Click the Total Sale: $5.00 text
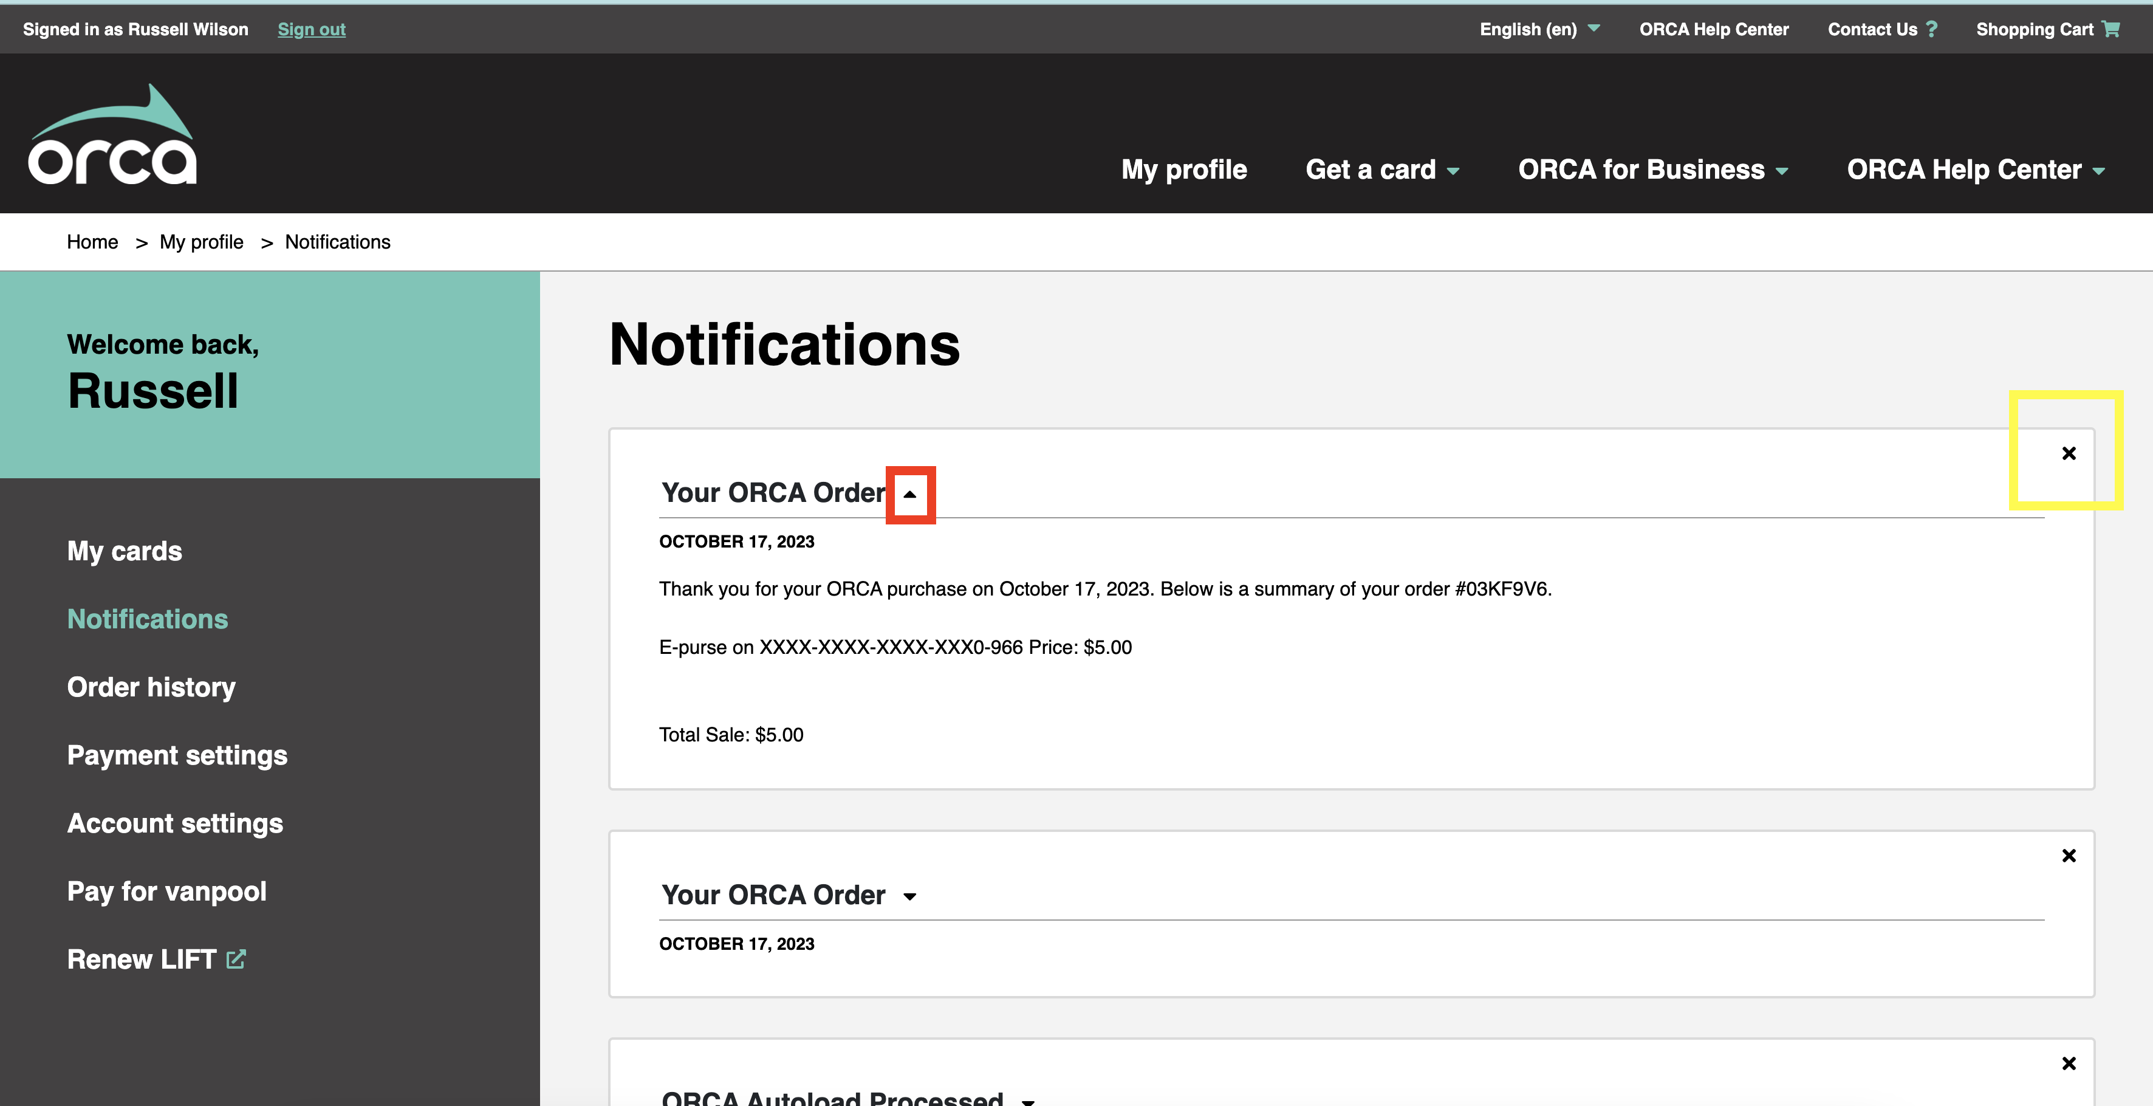This screenshot has height=1106, width=2153. (x=731, y=735)
